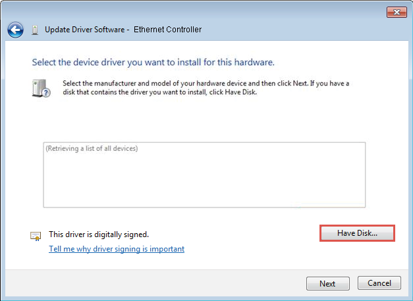Open Tell me why driver signing is important
Screen dimensions: 413x301
coord(117,249)
